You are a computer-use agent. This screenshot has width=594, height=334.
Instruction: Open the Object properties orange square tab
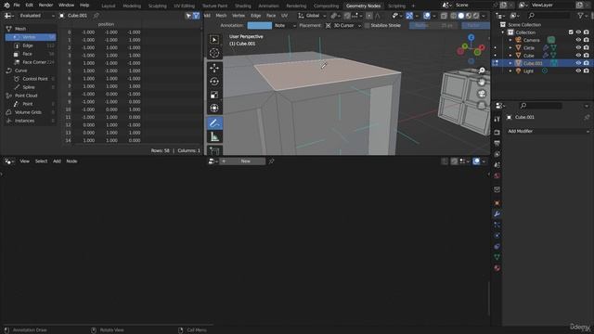[497, 203]
